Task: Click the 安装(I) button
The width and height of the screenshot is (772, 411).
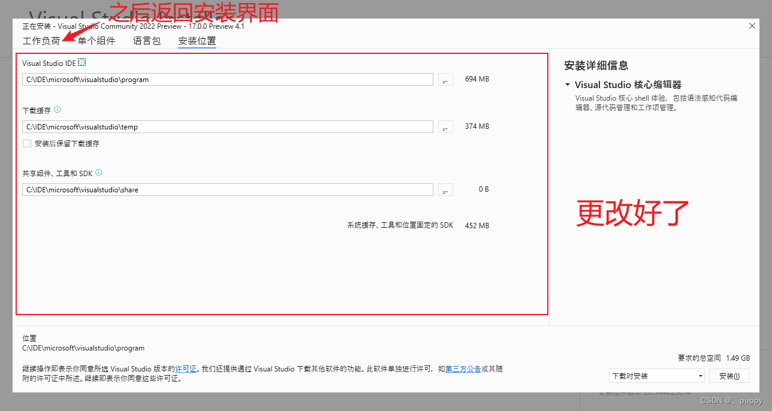Action: [729, 376]
